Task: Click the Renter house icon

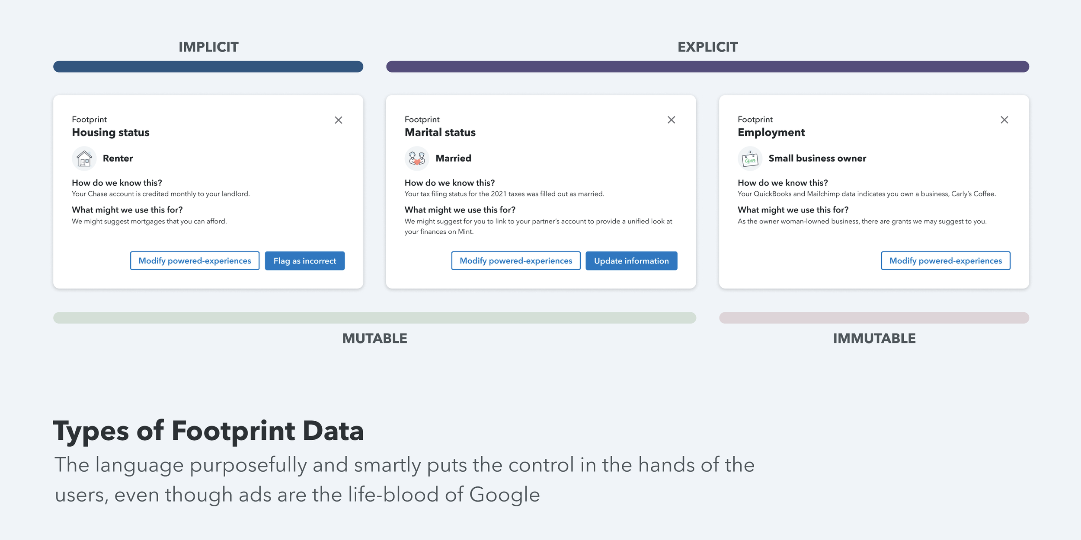Action: (x=84, y=159)
